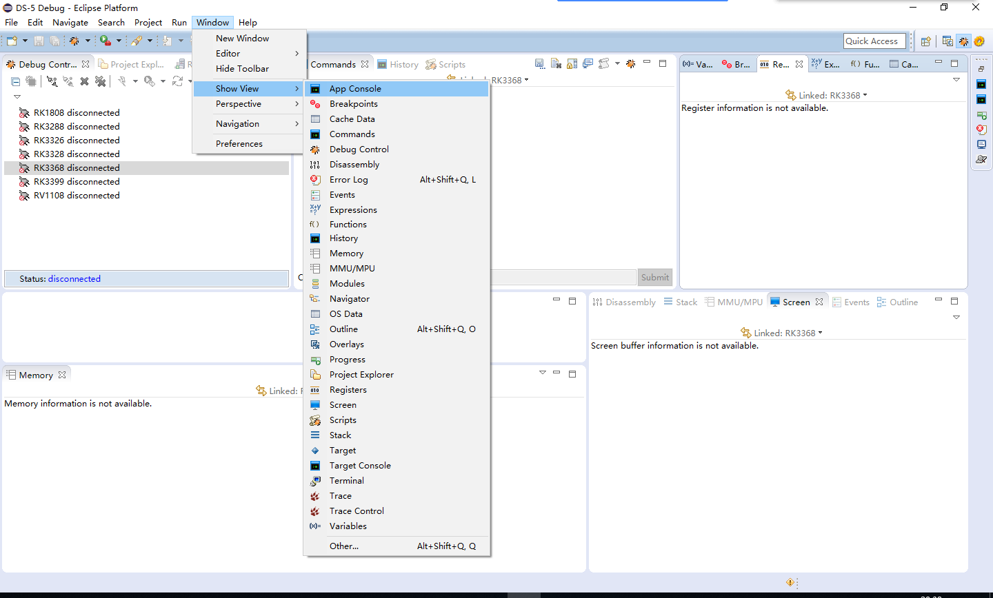Screen dimensions: 993x598
Task: Expand the Perspective submenu
Action: (249, 104)
